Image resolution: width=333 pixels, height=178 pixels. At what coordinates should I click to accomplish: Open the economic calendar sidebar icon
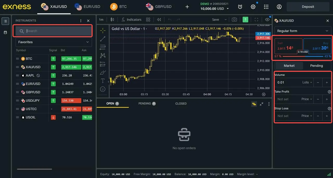(x=5, y=33)
